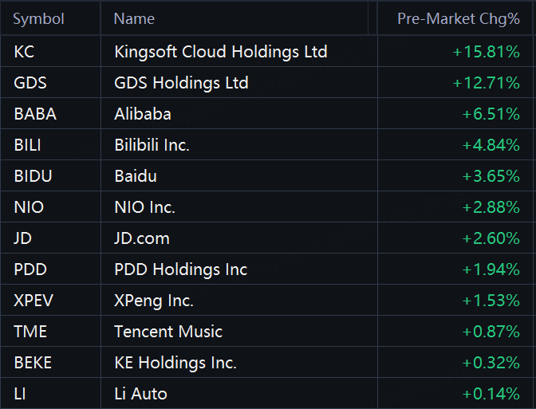Select the Tencent Music name
This screenshot has width=536, height=409.
tap(168, 332)
